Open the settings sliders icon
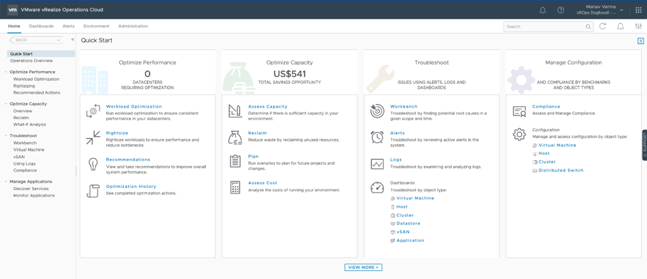This screenshot has height=279, width=647. click(x=638, y=27)
